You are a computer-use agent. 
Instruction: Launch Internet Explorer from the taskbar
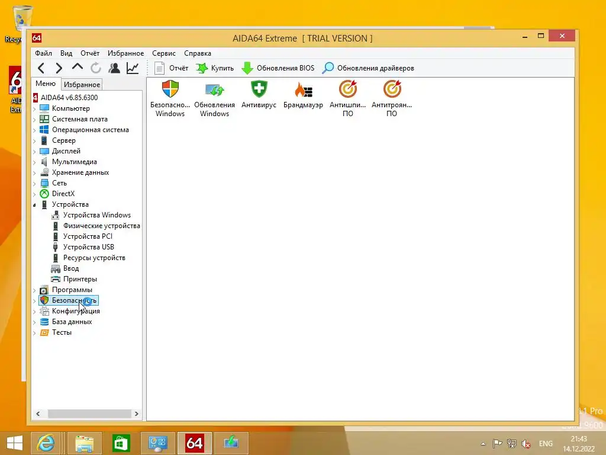click(x=46, y=443)
